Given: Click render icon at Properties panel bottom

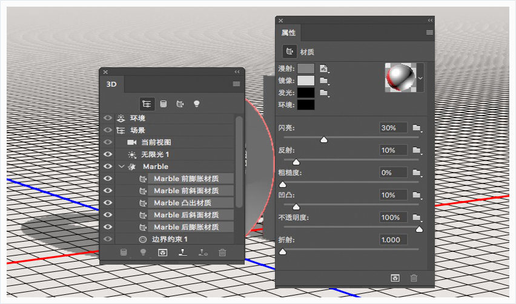Looking at the screenshot, I should pyautogui.click(x=395, y=278).
